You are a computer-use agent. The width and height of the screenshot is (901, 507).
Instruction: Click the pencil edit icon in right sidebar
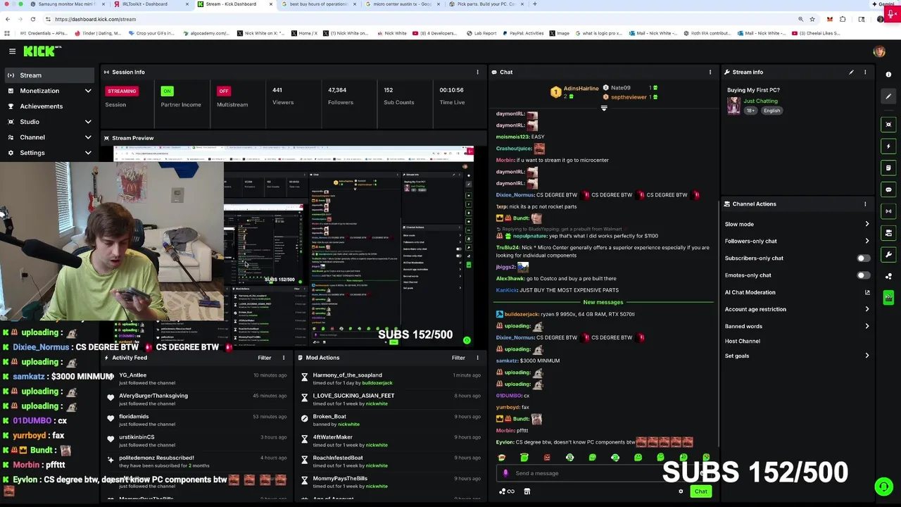pyautogui.click(x=888, y=96)
